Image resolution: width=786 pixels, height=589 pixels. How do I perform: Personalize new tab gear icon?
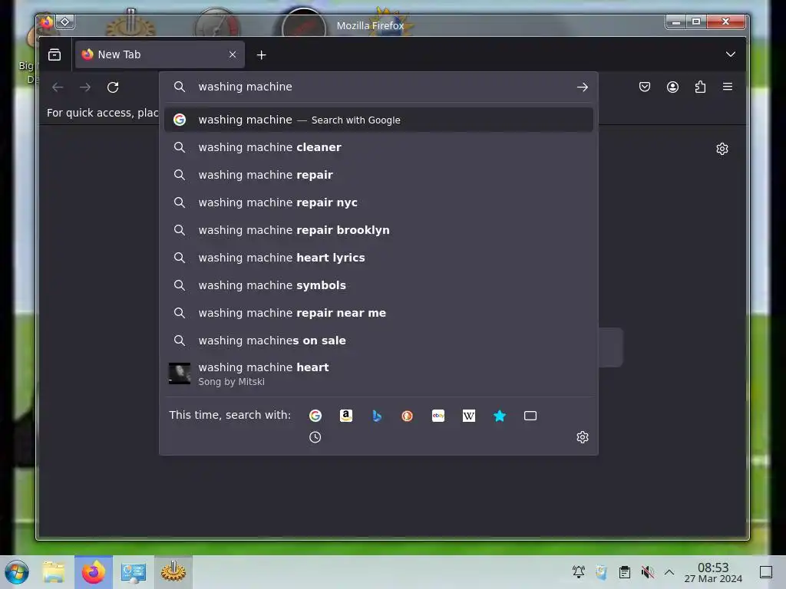[x=722, y=149]
